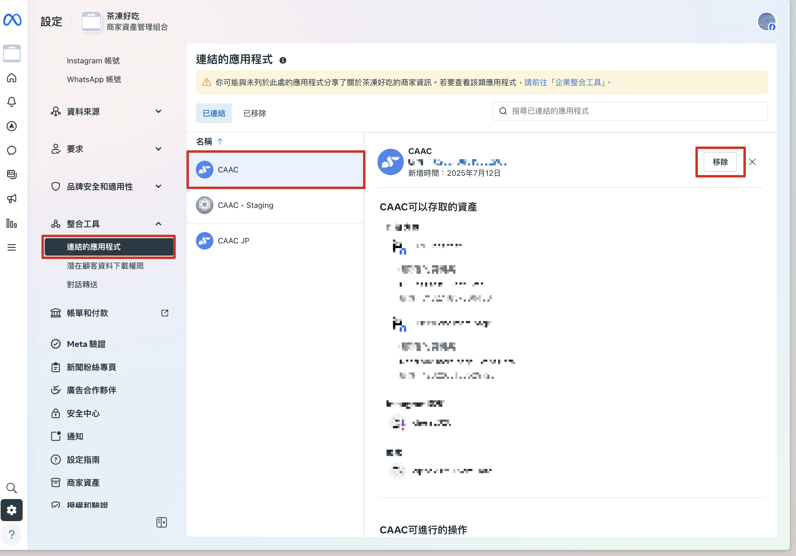Select the CAAC app row

click(x=276, y=170)
